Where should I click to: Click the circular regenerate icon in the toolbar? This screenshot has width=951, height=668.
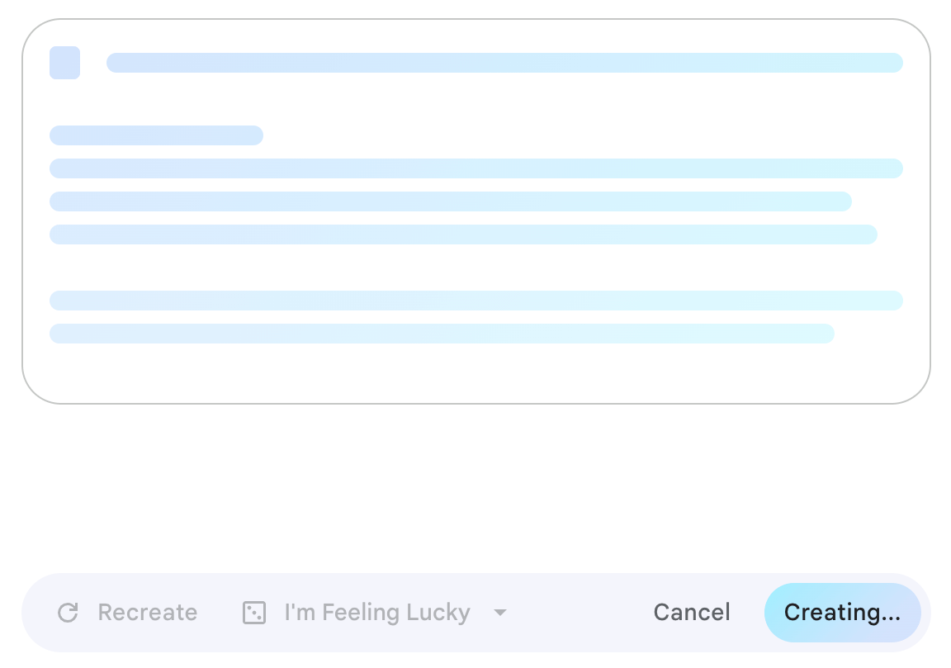click(x=68, y=613)
